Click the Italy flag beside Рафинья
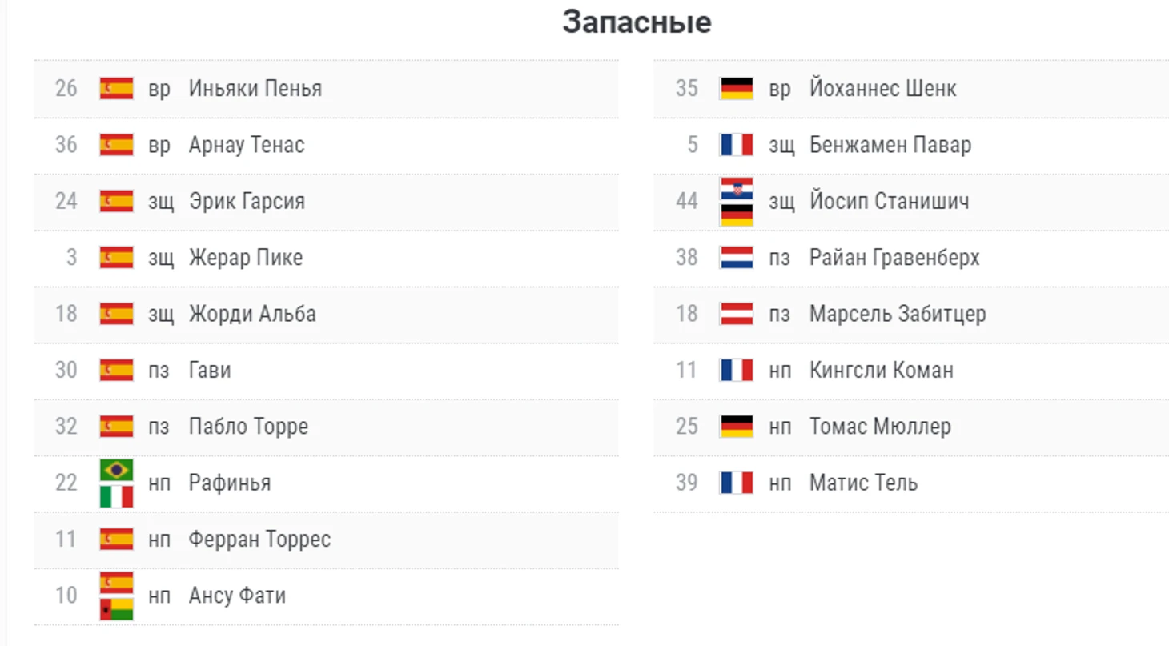 coord(116,496)
